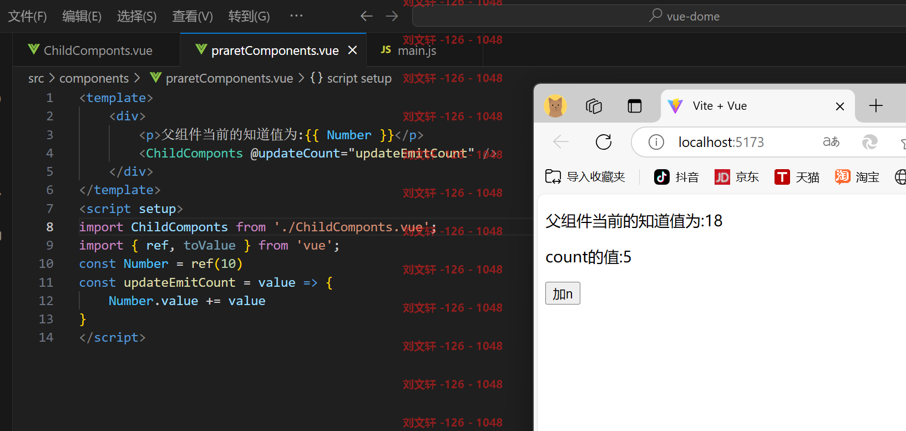Open the 转到(G) menu
The image size is (906, 431).
(x=249, y=16)
